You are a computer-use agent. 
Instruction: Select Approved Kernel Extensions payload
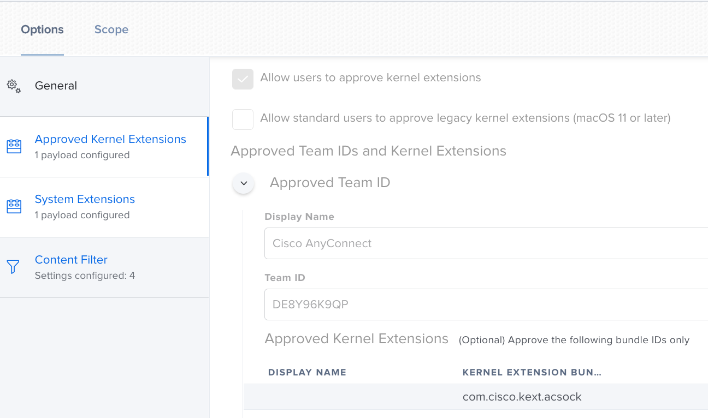click(104, 146)
